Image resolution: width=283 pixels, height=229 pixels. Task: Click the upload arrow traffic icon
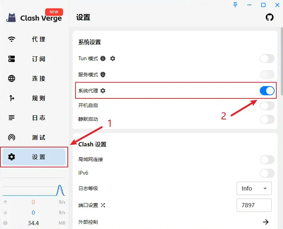point(5,202)
